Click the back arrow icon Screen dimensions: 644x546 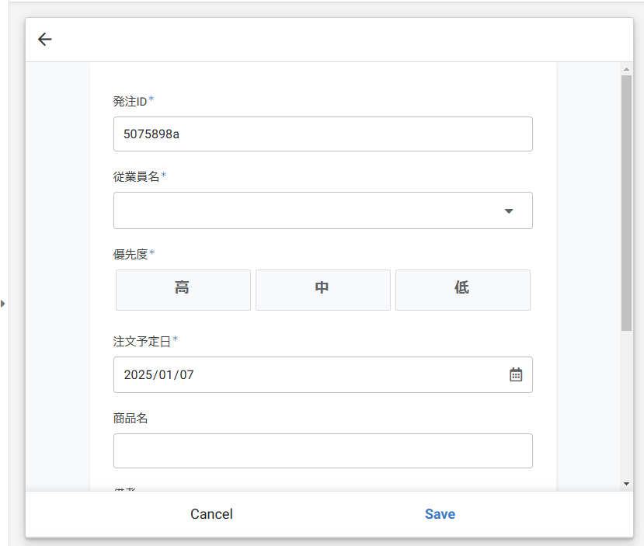coord(45,40)
